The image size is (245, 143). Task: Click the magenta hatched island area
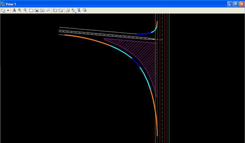point(146,54)
